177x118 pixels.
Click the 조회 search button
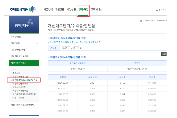[164, 54]
